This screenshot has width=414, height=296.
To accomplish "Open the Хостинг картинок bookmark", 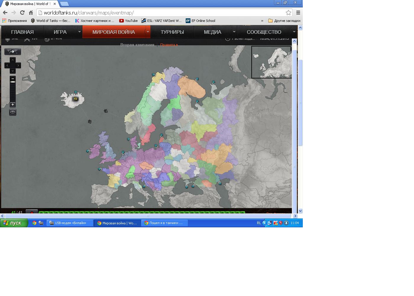I will [95, 21].
